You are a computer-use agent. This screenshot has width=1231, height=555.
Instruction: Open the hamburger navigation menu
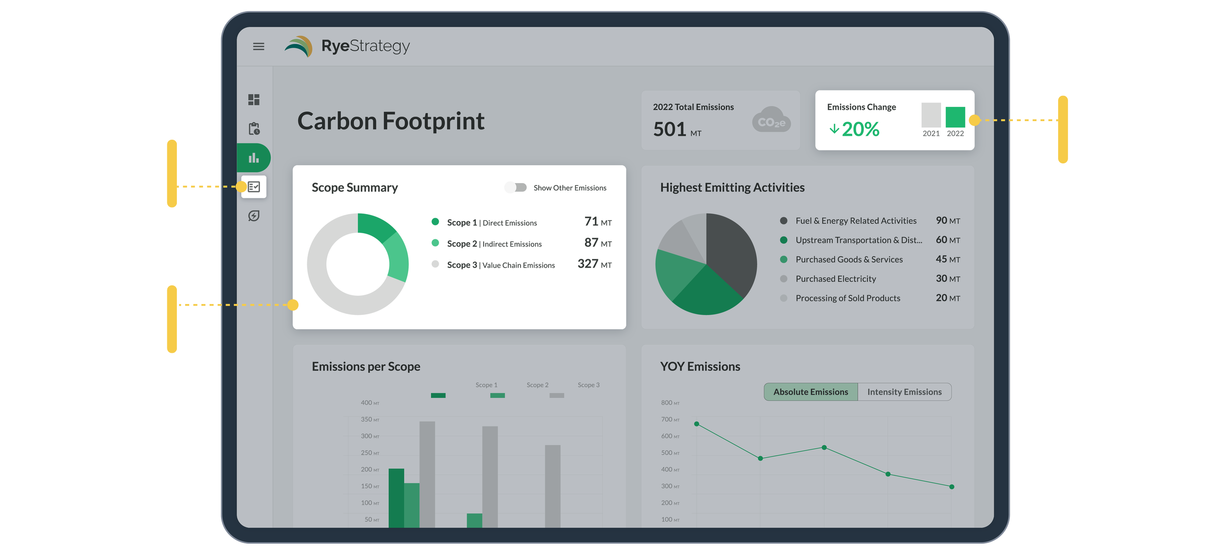click(x=259, y=46)
